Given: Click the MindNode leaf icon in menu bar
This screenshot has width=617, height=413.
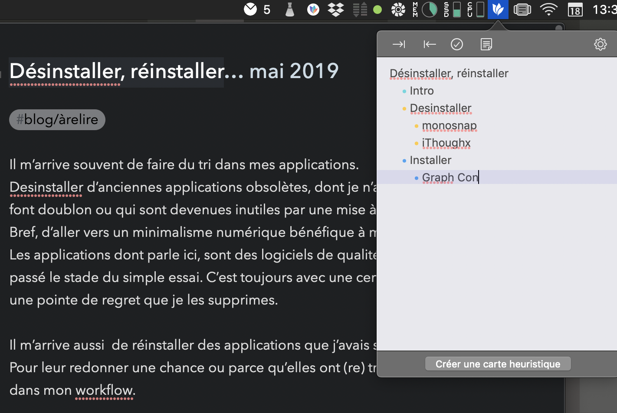Looking at the screenshot, I should (x=498, y=9).
